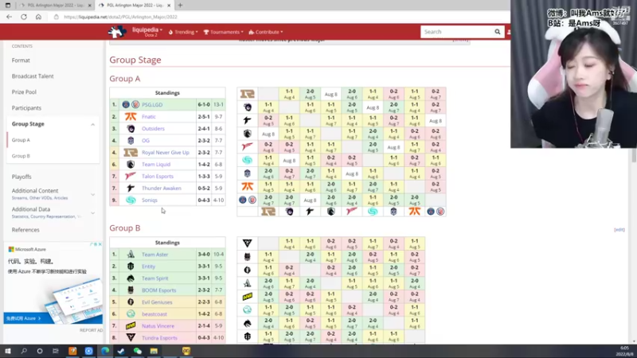Image resolution: width=637 pixels, height=358 pixels.
Task: Click edit link next to Group B
Action: (x=619, y=230)
